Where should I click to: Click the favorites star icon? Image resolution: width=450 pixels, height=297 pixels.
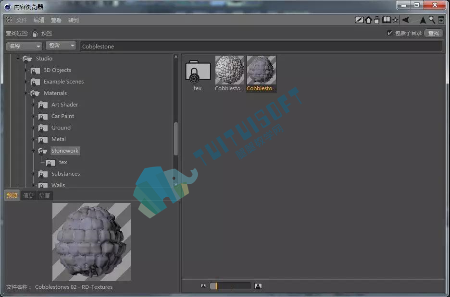(x=396, y=20)
